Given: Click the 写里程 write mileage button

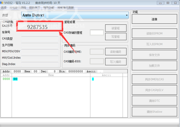Looking at the screenshot, I should pyautogui.click(x=116, y=36).
